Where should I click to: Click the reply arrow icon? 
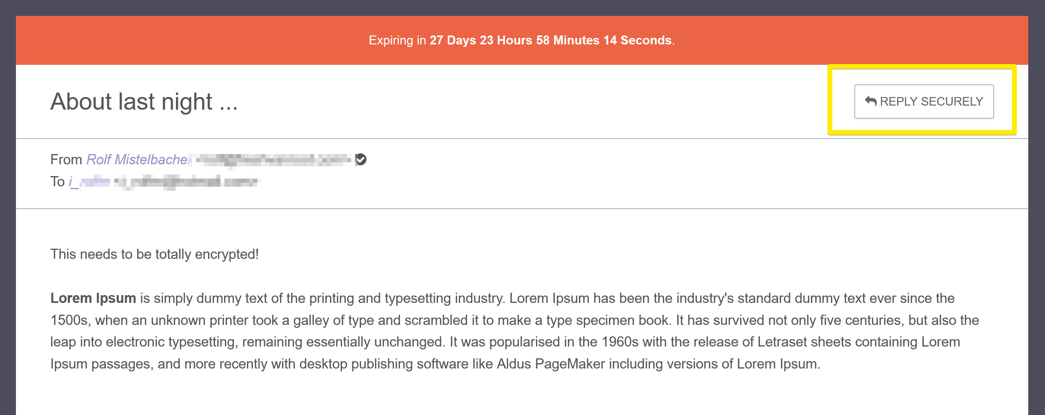[x=870, y=101]
